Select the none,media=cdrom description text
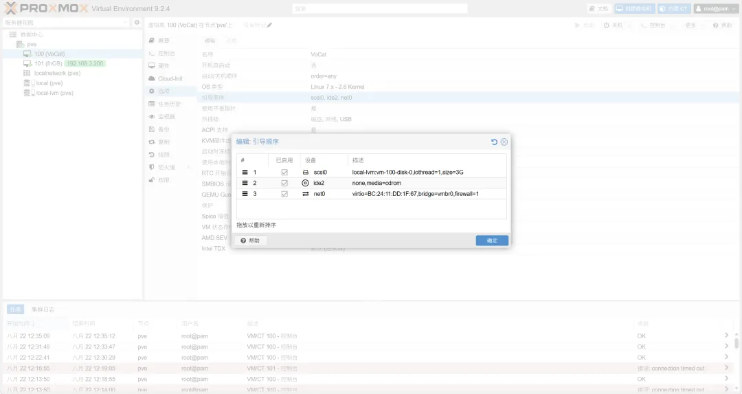Image resolution: width=742 pixels, height=394 pixels. [376, 183]
